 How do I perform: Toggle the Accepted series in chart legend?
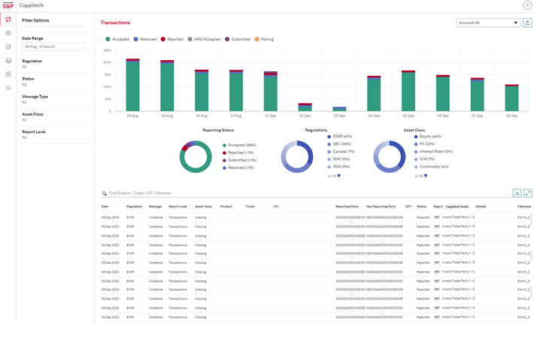click(117, 40)
